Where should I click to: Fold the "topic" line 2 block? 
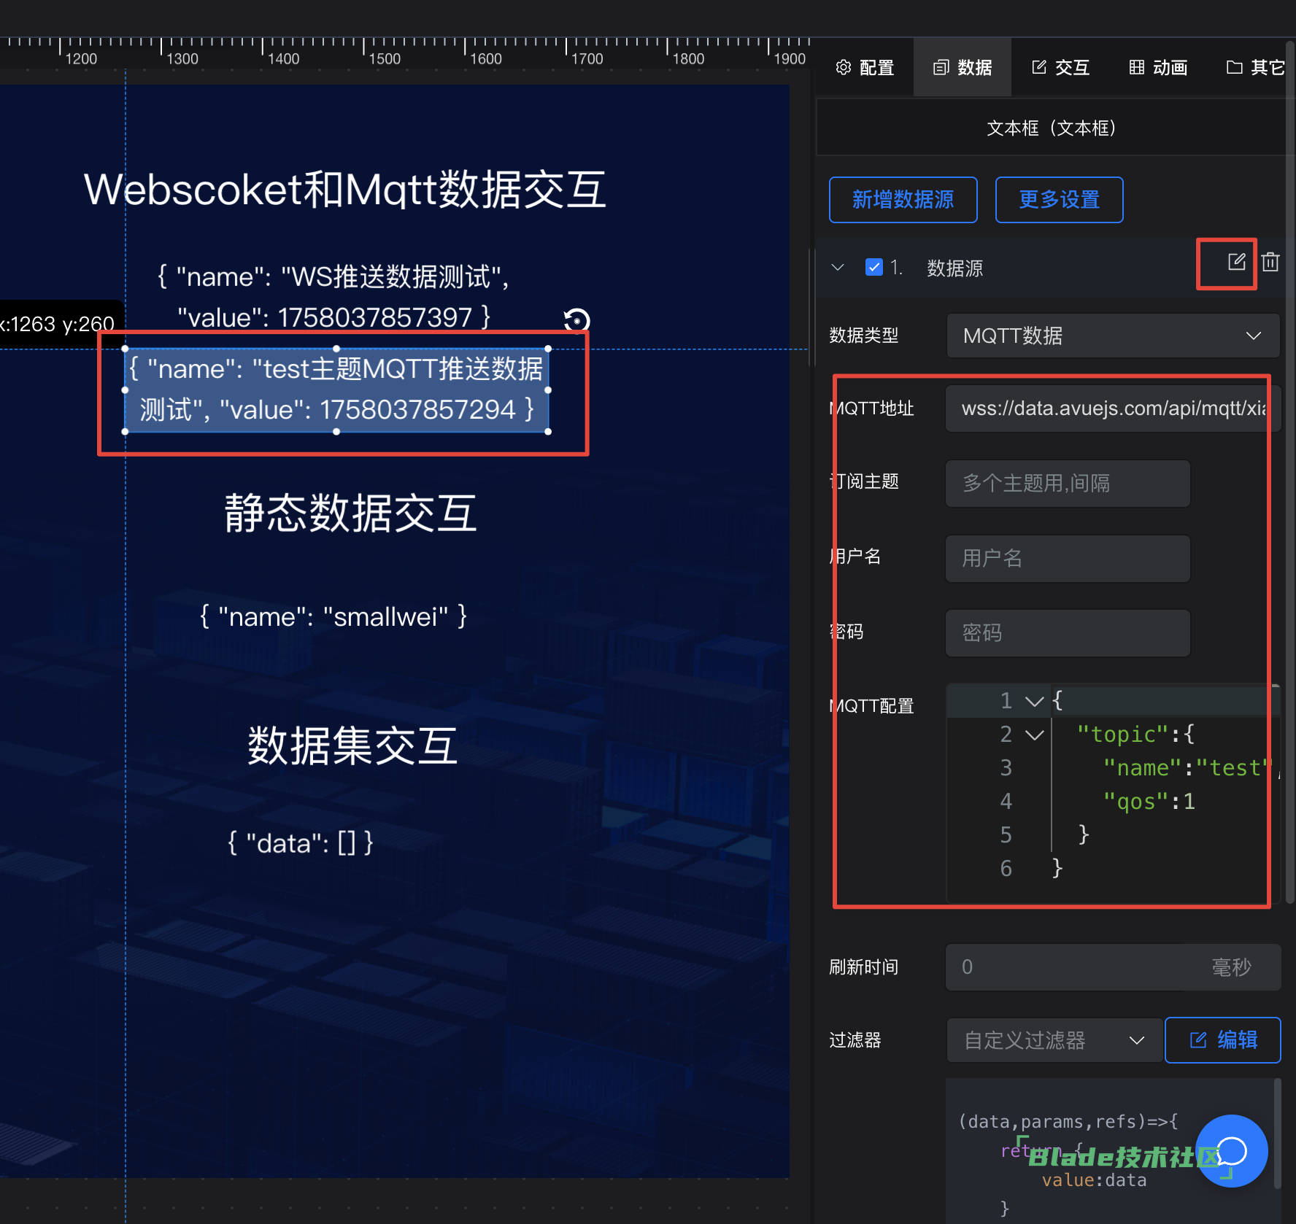click(x=1034, y=735)
